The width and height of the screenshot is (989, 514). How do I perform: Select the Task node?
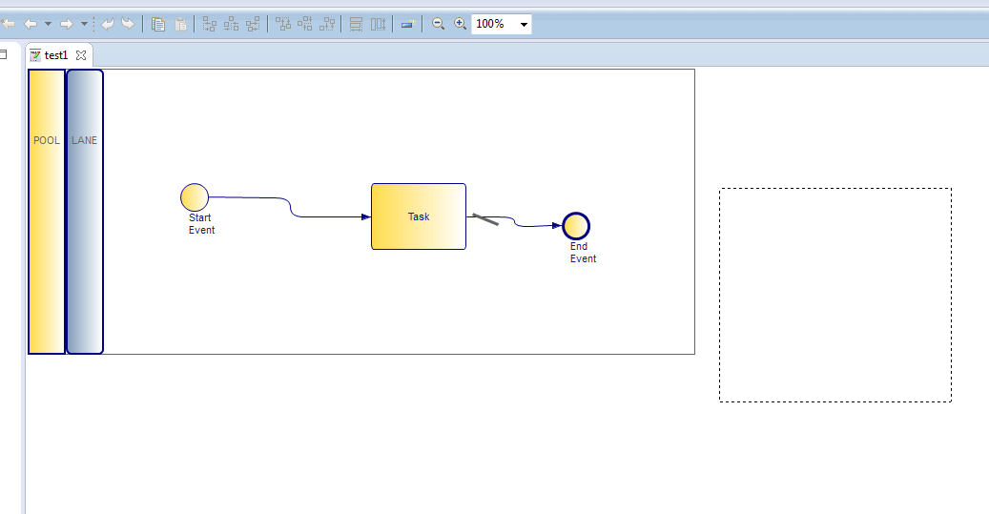[x=418, y=216]
